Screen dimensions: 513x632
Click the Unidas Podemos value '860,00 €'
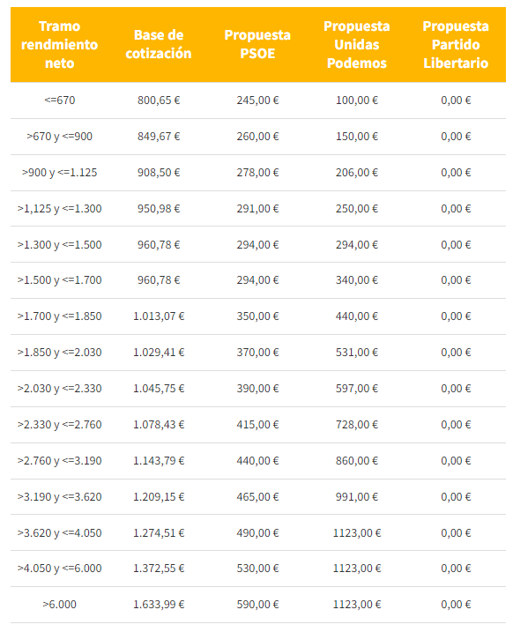[x=357, y=461]
